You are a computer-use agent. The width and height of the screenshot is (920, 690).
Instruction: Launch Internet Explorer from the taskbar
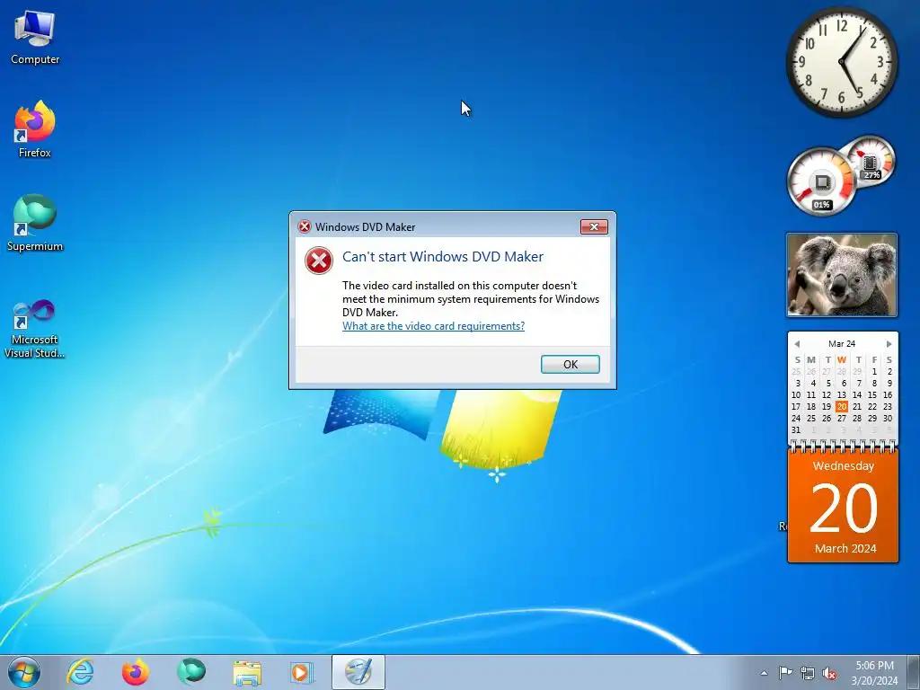pos(80,672)
